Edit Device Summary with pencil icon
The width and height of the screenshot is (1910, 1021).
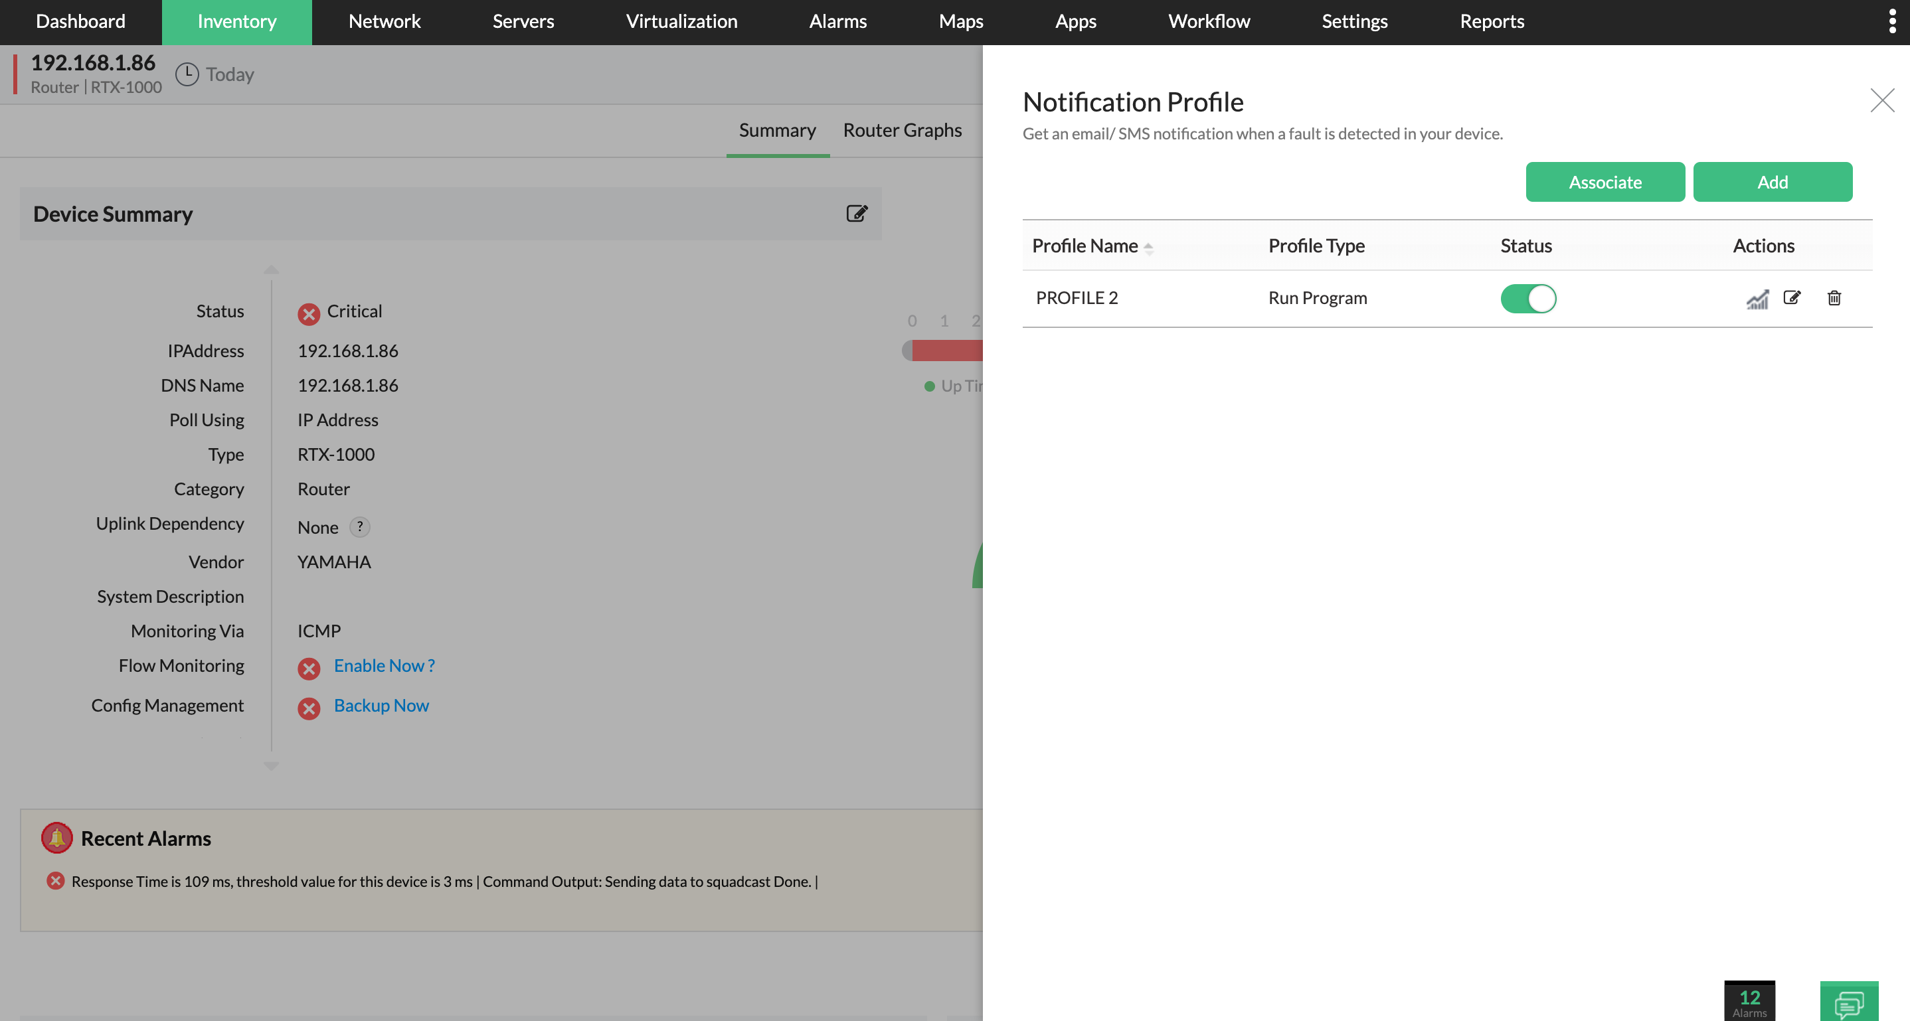click(857, 213)
